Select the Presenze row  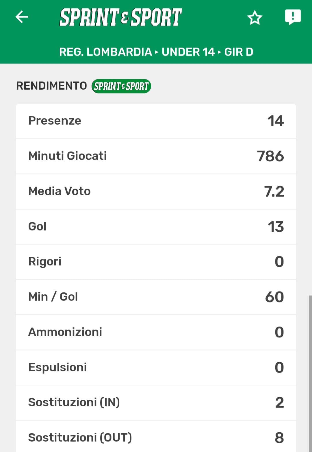156,121
